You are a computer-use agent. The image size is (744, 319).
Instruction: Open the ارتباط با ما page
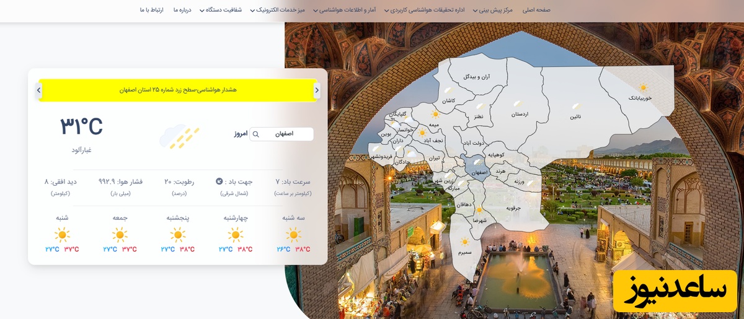coord(151,10)
